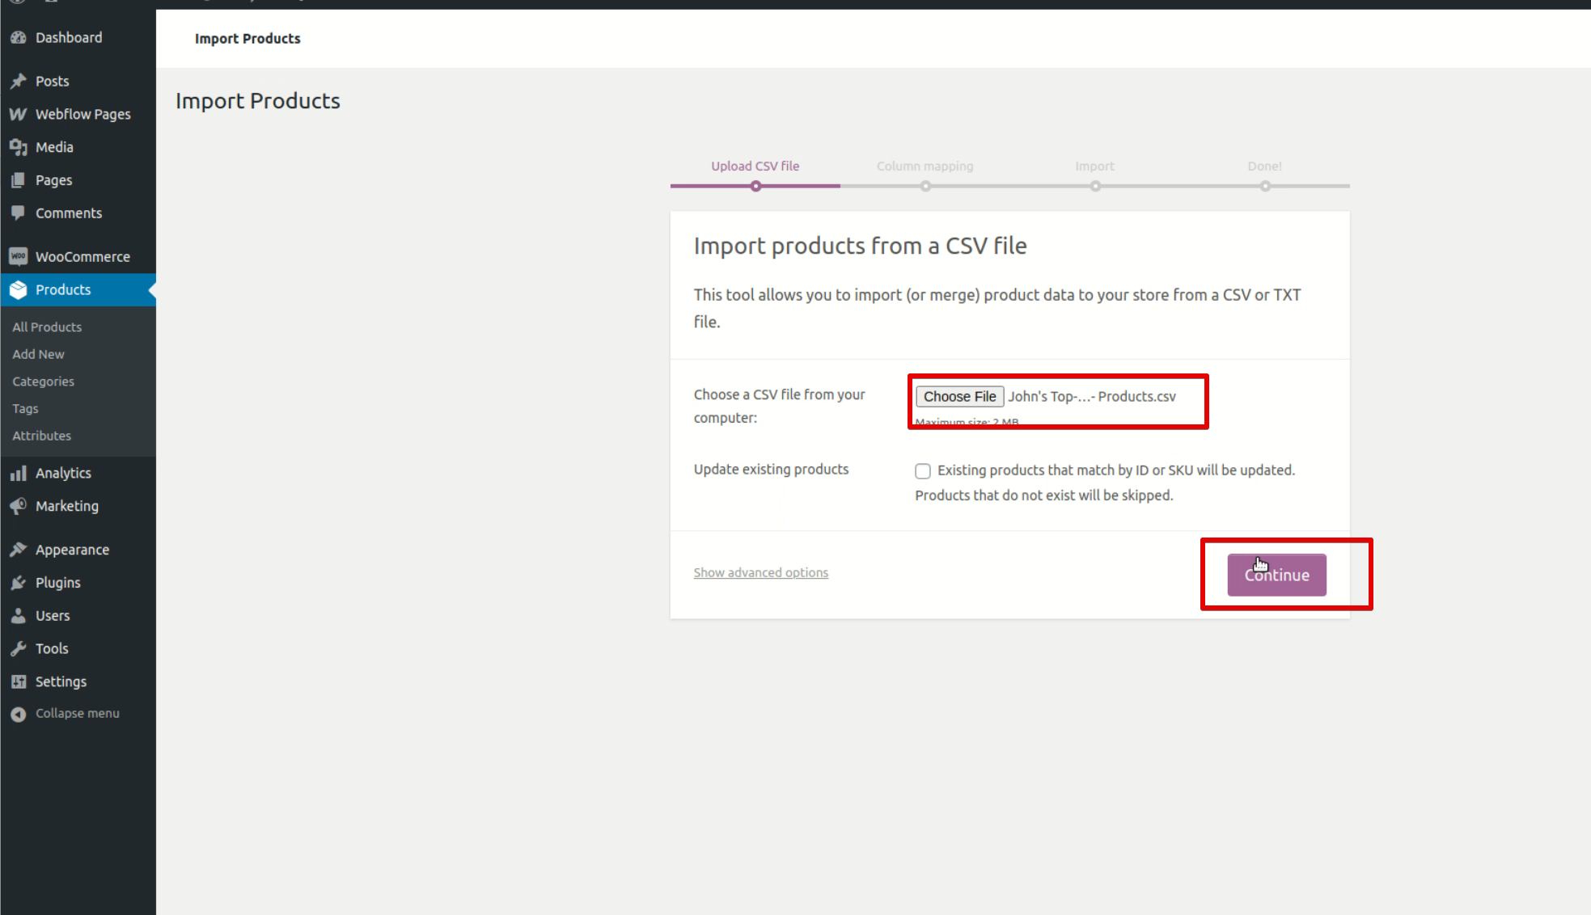Click the Plugins plug icon
This screenshot has width=1591, height=915.
point(18,583)
